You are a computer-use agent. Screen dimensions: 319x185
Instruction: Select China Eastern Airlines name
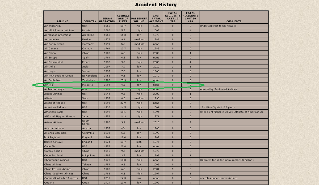58,169
